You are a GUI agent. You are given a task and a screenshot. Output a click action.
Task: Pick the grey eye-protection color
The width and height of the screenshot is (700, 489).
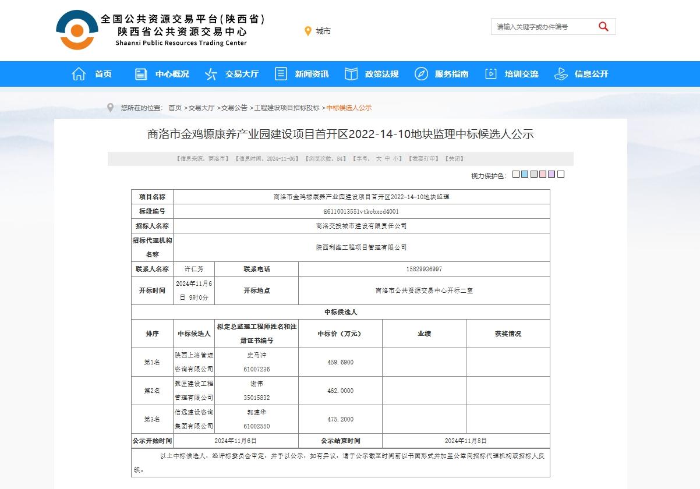pos(533,174)
